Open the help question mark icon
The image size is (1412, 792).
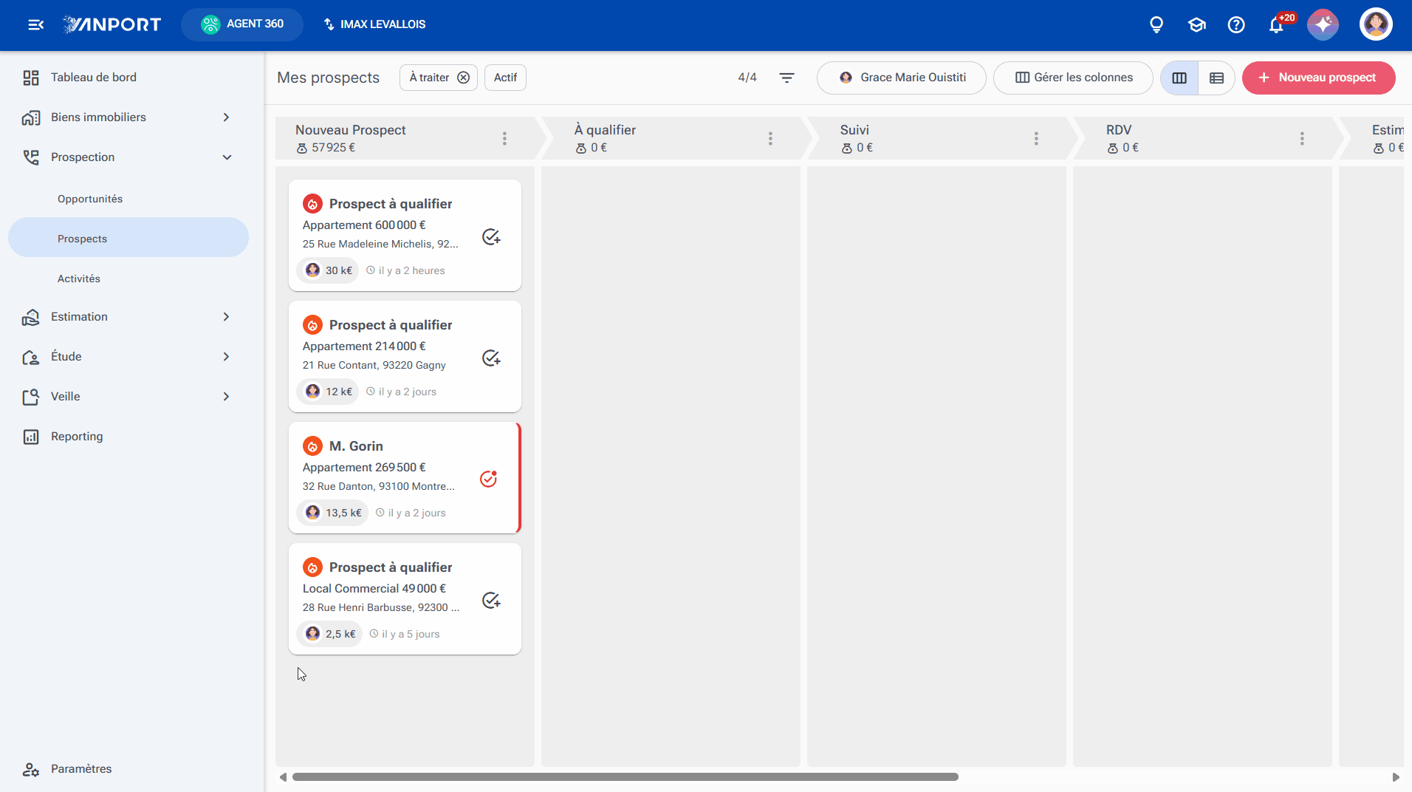pyautogui.click(x=1236, y=24)
